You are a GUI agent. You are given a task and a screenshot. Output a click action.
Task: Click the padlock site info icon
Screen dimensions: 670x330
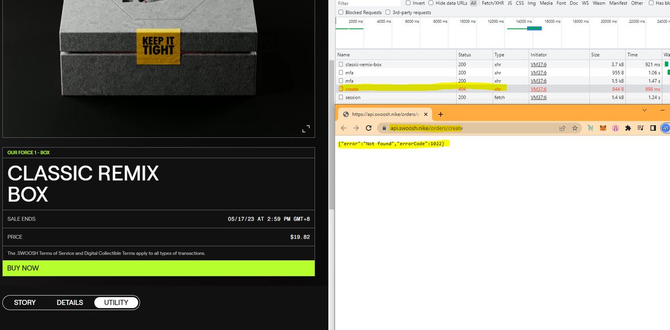(x=384, y=128)
